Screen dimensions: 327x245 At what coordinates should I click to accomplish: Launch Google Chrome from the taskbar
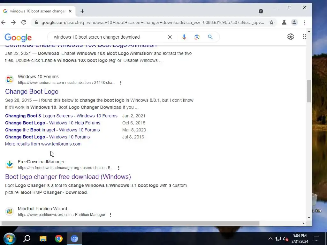(x=59, y=239)
